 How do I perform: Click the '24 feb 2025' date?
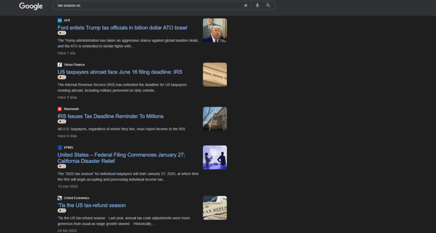[67, 231]
